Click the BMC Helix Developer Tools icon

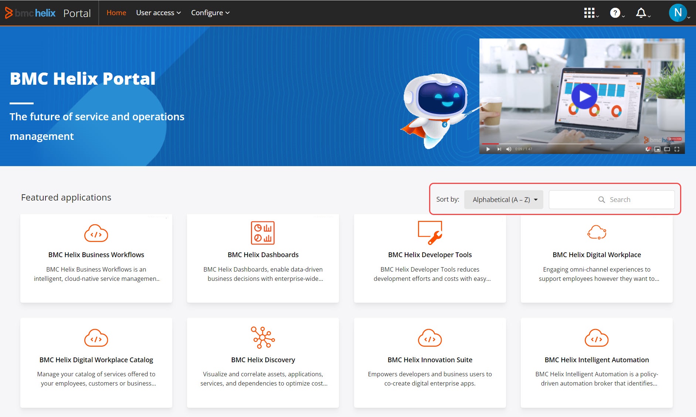click(430, 233)
